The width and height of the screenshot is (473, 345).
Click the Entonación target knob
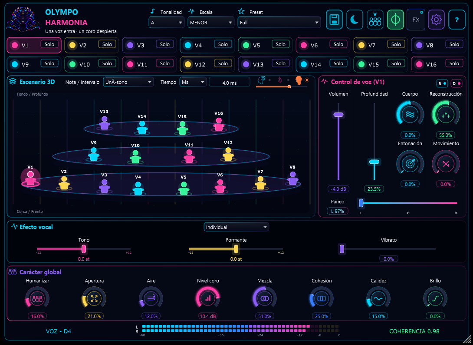coord(410,164)
